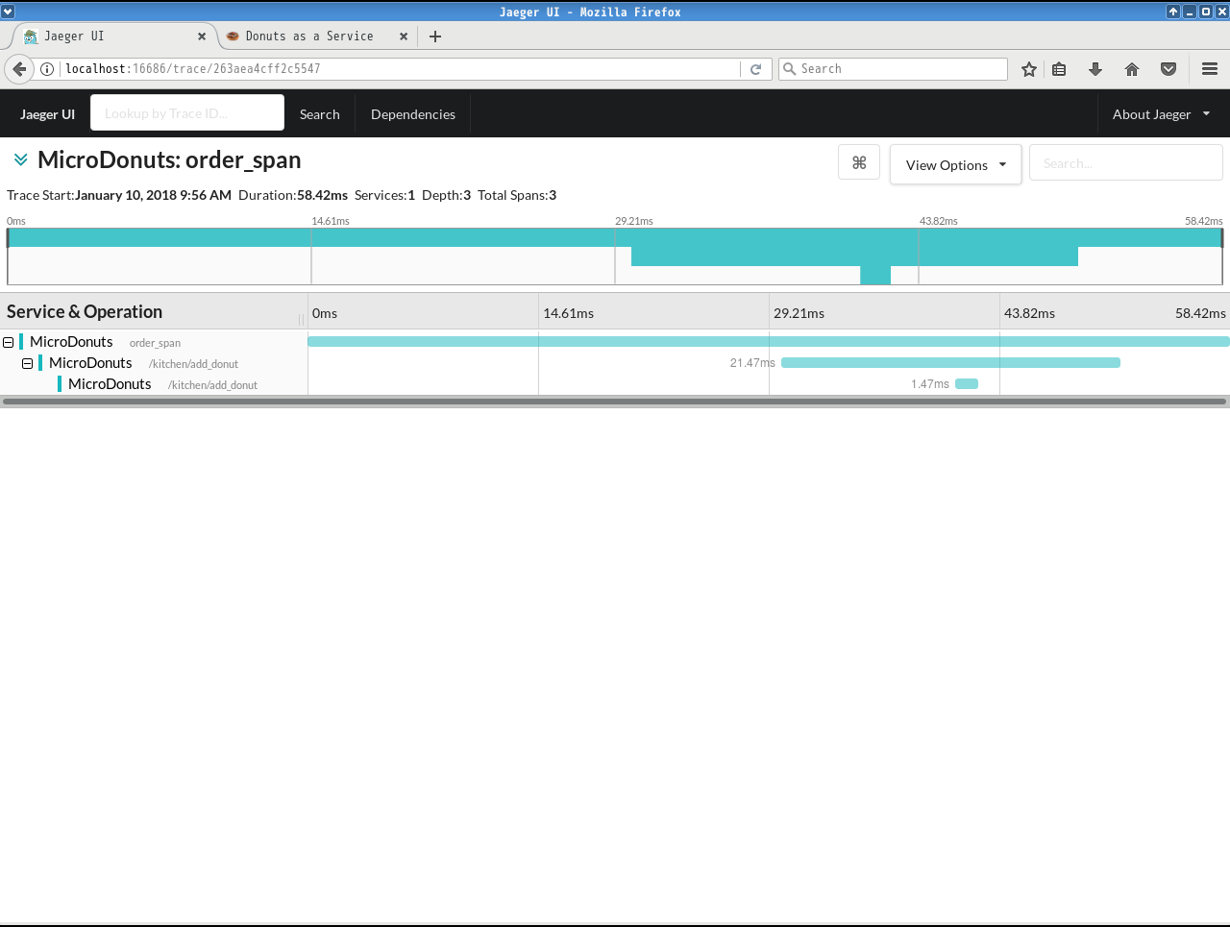Screen dimensions: 1230x927
Task: Click the column resize handle beside Service & Operation
Action: [x=301, y=319]
